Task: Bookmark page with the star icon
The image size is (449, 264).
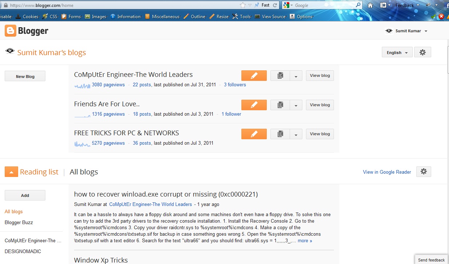Action: point(243,5)
